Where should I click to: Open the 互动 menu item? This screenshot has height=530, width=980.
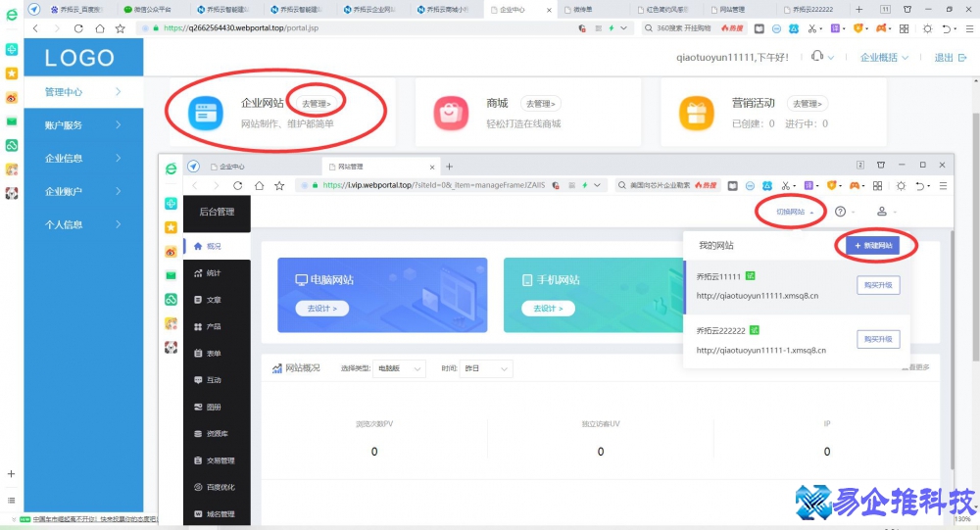pyautogui.click(x=217, y=380)
